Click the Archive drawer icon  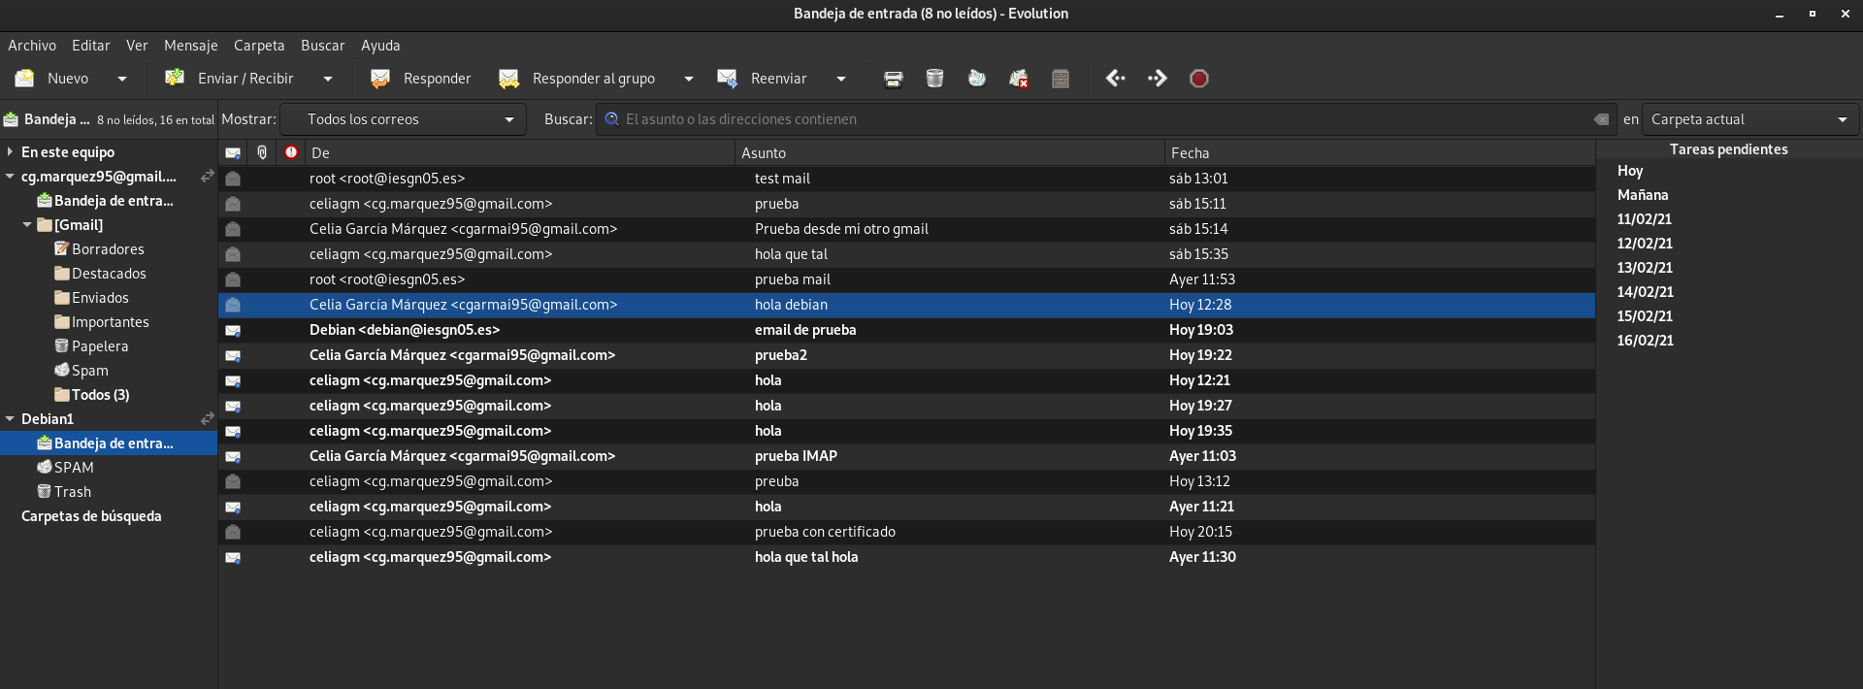pyautogui.click(x=1060, y=79)
